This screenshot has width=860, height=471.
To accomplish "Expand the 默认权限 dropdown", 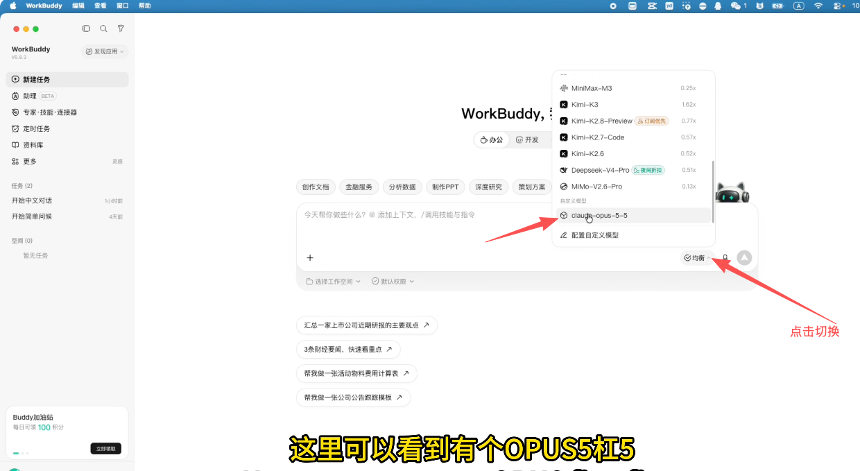I will pos(393,282).
